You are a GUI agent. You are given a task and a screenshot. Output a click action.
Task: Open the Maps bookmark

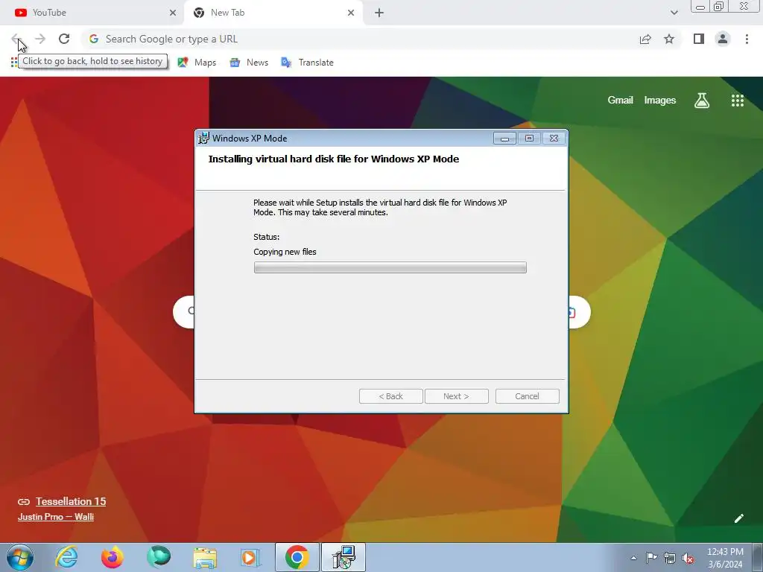[197, 63]
